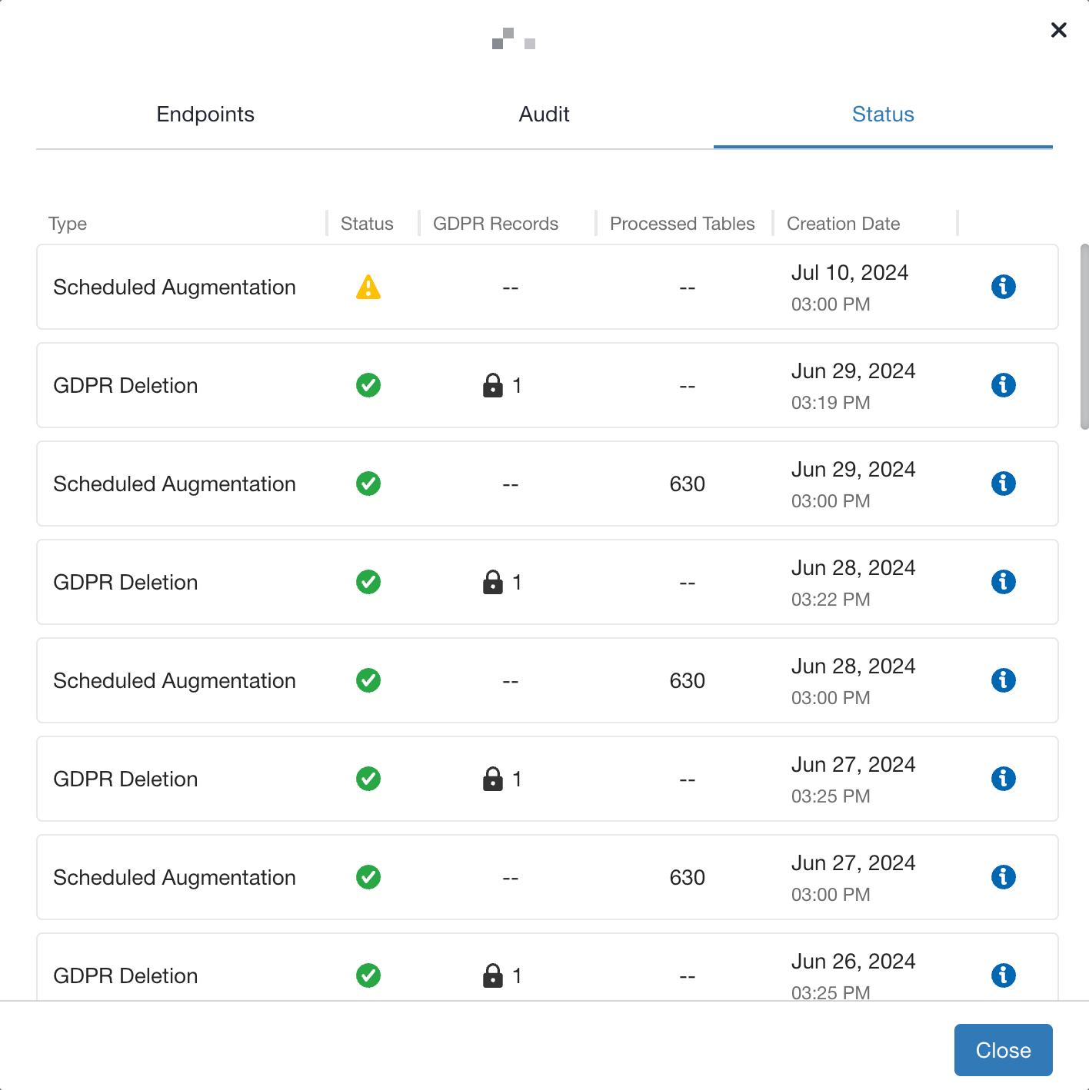Click the Creation Date column header
The height and width of the screenshot is (1090, 1089).
tap(843, 224)
